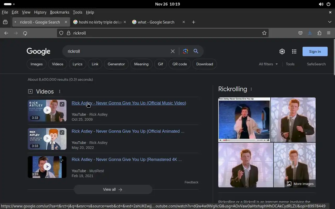
Task: Click the Feedback link
Action: pyautogui.click(x=191, y=182)
